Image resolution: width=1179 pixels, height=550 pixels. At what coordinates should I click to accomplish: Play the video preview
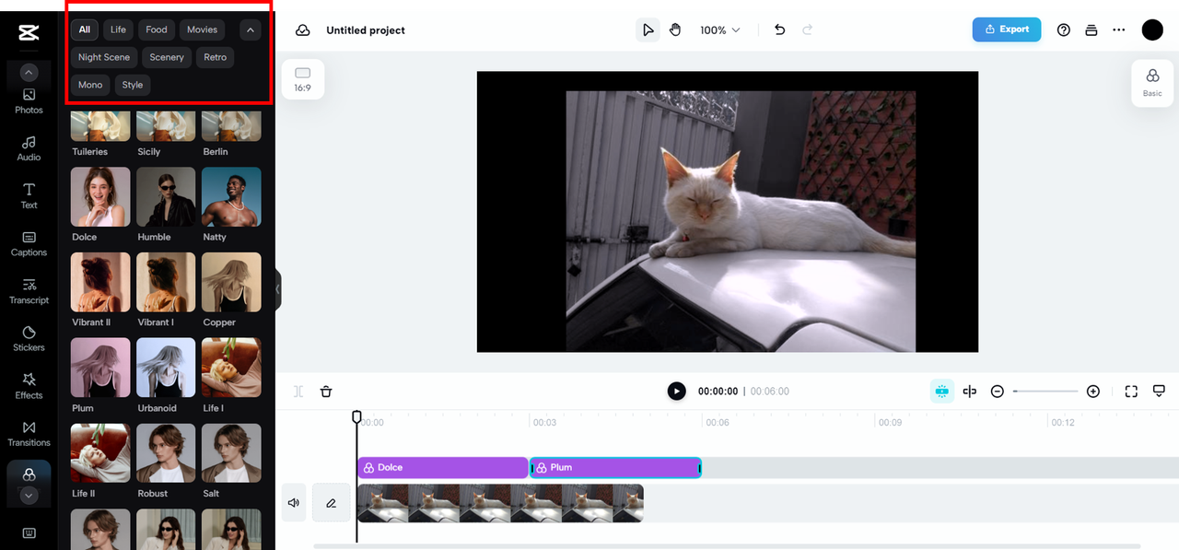[x=677, y=392]
